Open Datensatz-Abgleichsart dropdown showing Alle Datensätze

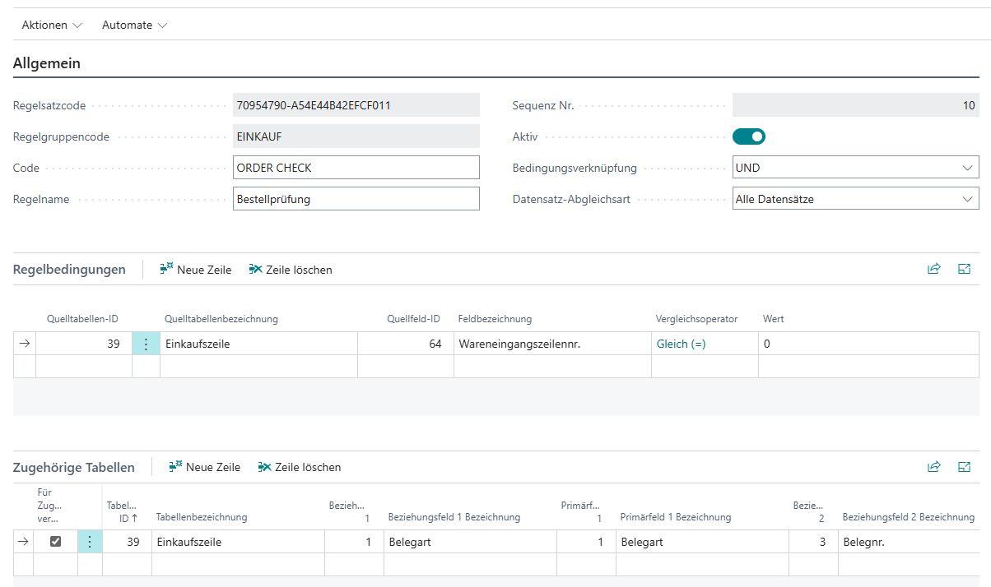(x=855, y=199)
